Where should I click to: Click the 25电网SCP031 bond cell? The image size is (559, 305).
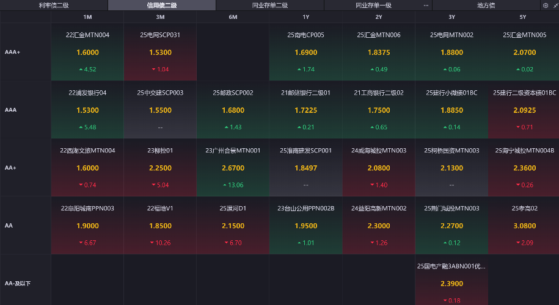[160, 52]
